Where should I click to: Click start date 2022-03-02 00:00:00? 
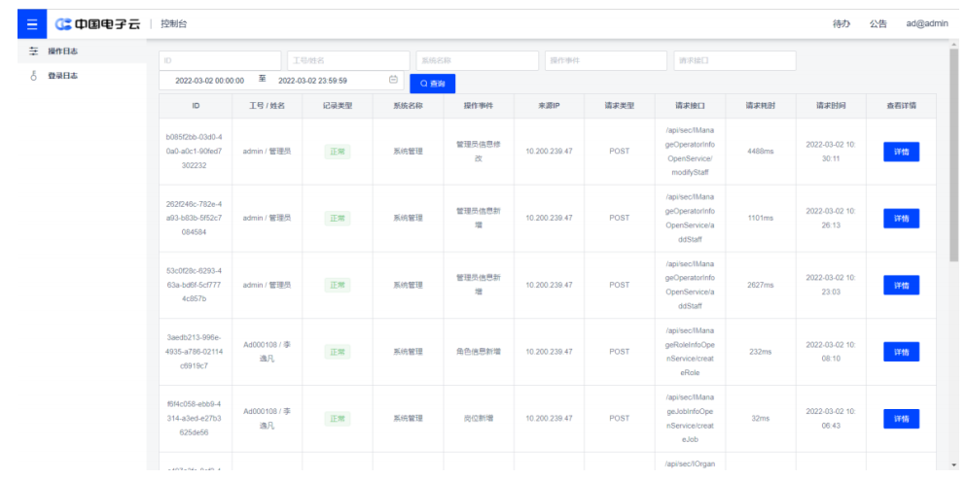coord(210,81)
